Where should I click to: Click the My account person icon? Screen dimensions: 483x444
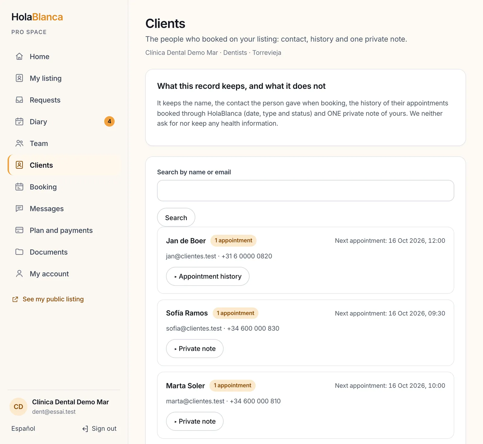[19, 274]
